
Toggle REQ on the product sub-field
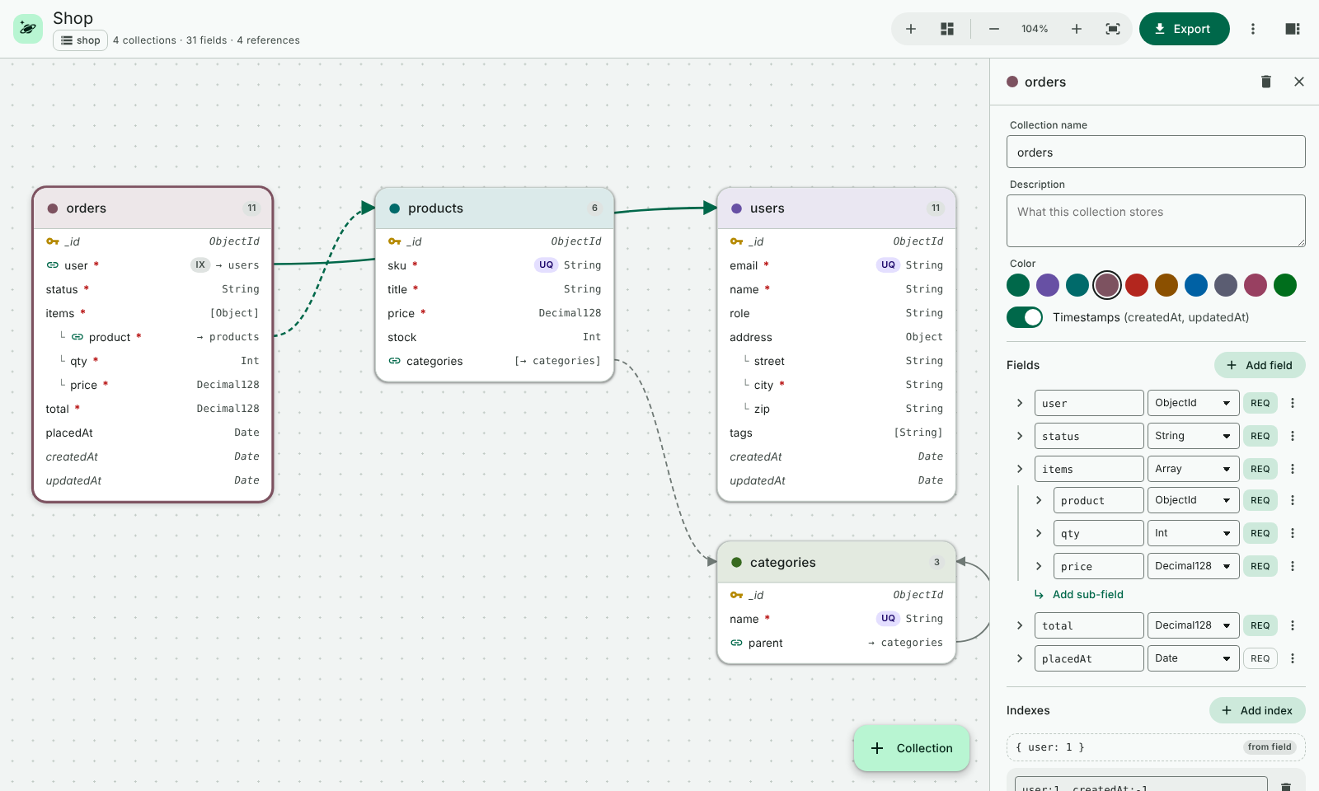click(x=1260, y=500)
